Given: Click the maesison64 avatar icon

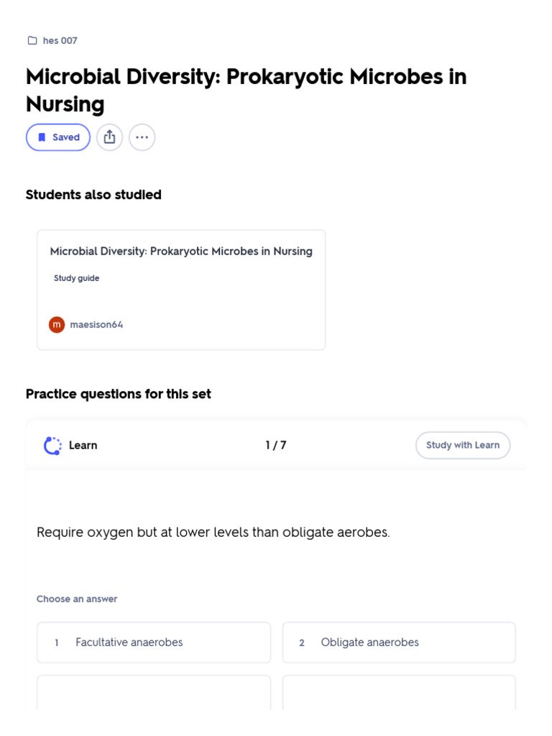Looking at the screenshot, I should [x=57, y=324].
